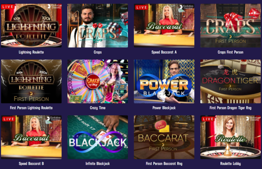The height and width of the screenshot is (169, 262).
Task: Open the Lightning Roulette live game thumbnail
Action: [x=31, y=26]
